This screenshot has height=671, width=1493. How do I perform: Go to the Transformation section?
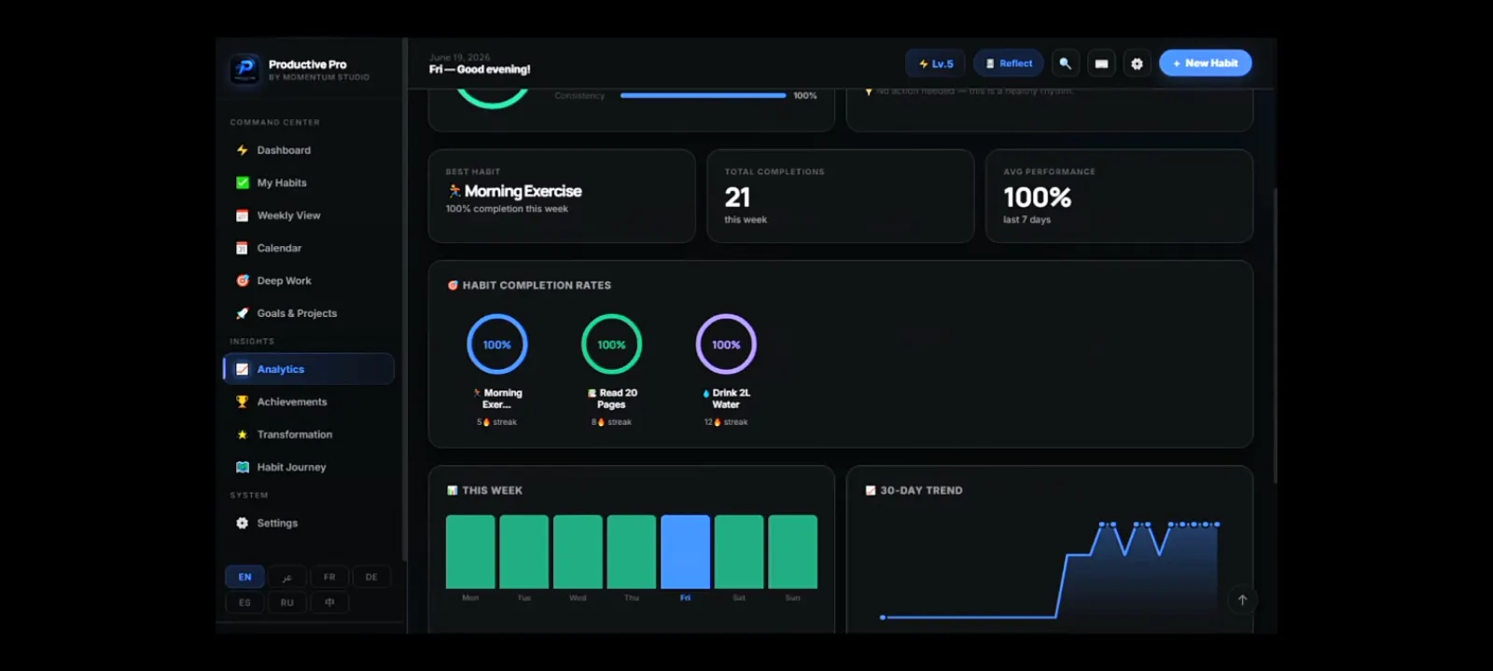coord(309,434)
